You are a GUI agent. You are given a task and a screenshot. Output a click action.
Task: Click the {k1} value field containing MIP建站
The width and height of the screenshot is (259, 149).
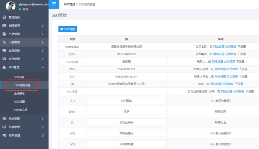[126, 101]
